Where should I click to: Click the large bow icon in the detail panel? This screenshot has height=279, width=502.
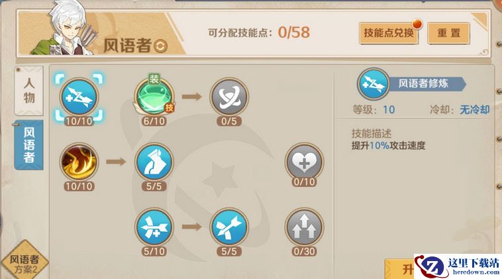(374, 84)
